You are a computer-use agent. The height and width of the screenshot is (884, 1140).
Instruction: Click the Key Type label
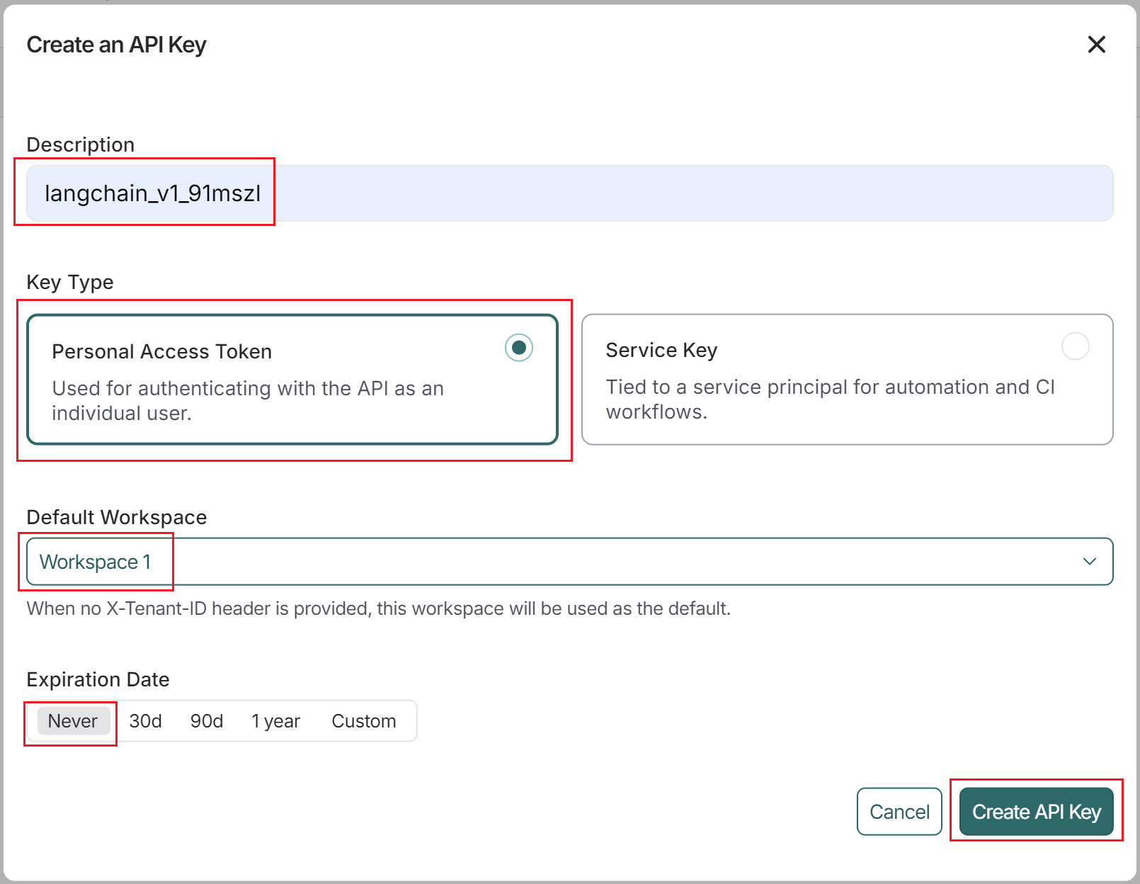pyautogui.click(x=69, y=282)
